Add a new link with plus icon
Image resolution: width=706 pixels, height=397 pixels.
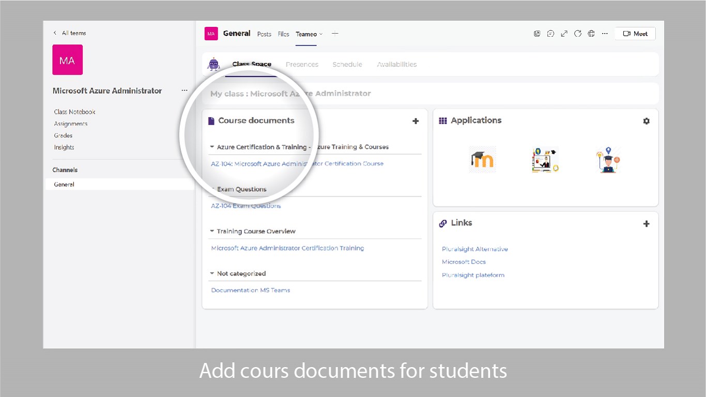point(646,224)
